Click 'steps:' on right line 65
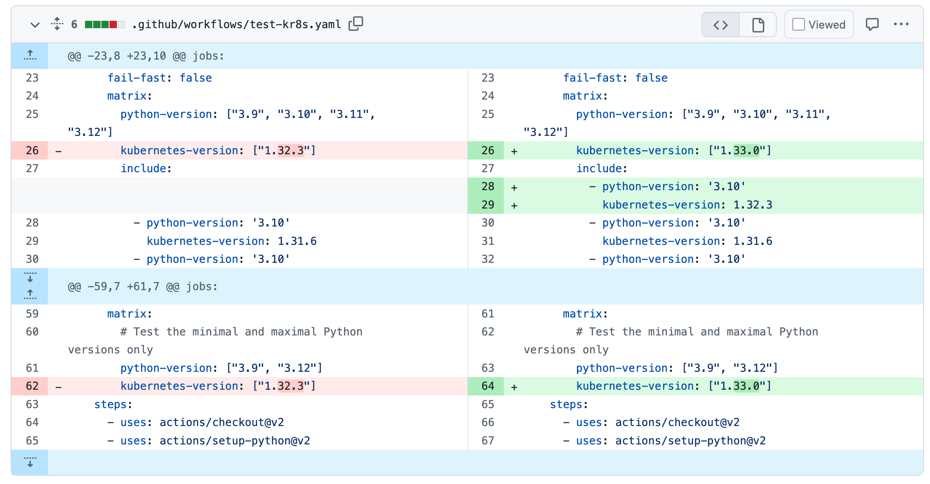930x484 pixels. pyautogui.click(x=569, y=404)
